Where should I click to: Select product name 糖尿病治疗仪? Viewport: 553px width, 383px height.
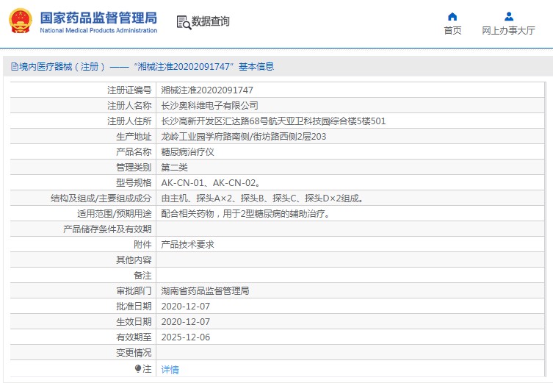pyautogui.click(x=187, y=152)
